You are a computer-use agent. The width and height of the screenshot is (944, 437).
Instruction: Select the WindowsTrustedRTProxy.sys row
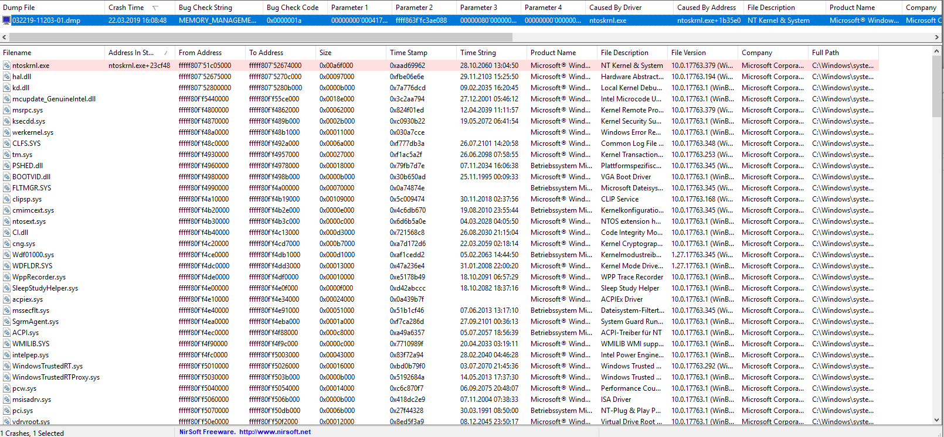(439, 377)
